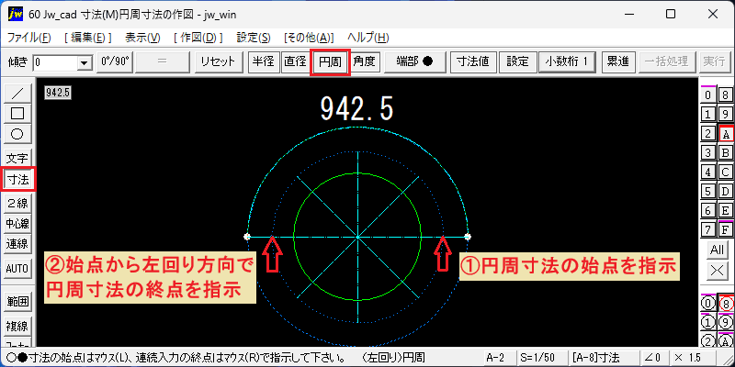This screenshot has width=735, height=367.
Task: Select layer group circle 1
Action: tap(707, 322)
